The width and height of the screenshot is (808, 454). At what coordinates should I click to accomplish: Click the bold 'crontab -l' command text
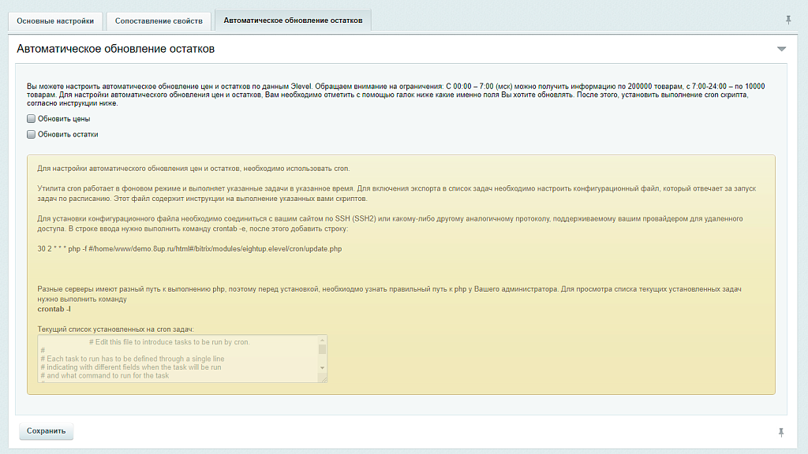tap(54, 309)
